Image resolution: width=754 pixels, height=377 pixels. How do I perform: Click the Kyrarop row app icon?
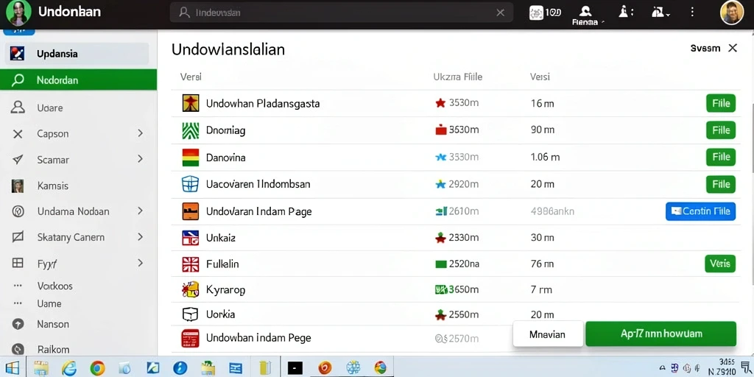click(191, 289)
